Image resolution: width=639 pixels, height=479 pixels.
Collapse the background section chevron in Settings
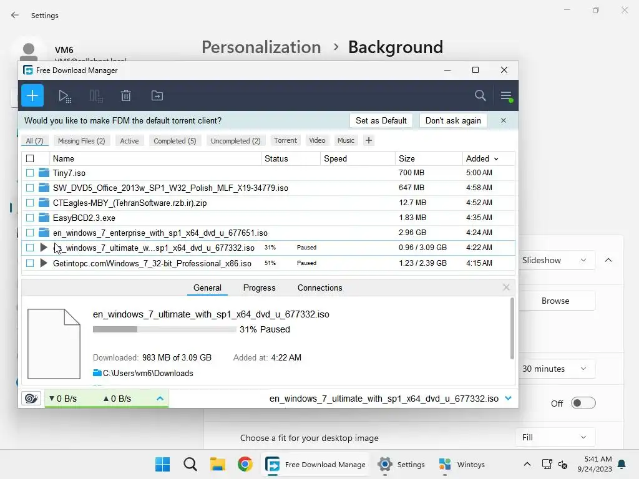tap(608, 260)
